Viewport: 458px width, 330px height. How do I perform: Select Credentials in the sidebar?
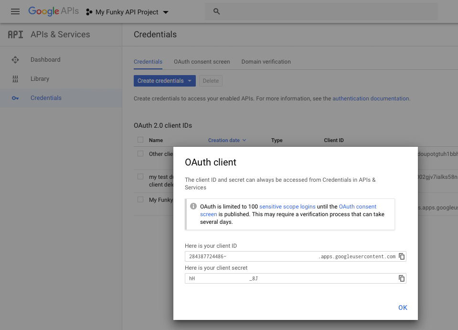pos(61,98)
